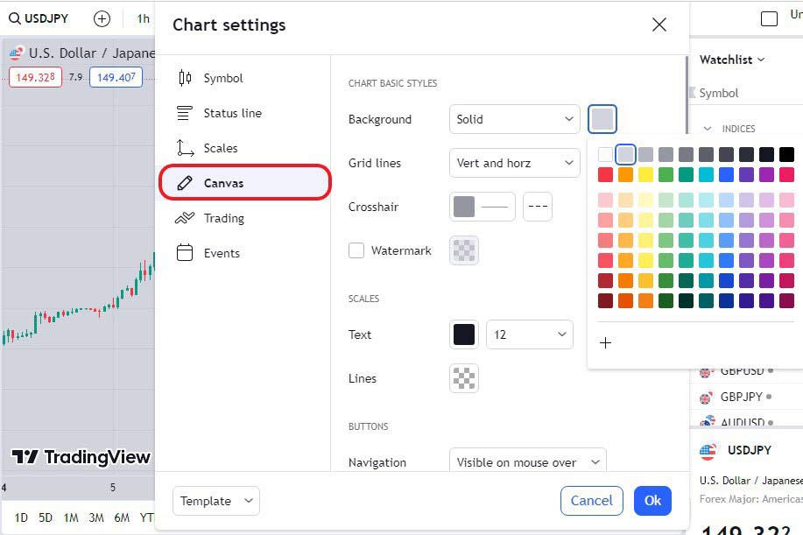Open the crosshair dash style picker
The image size is (803, 535).
tap(537, 207)
